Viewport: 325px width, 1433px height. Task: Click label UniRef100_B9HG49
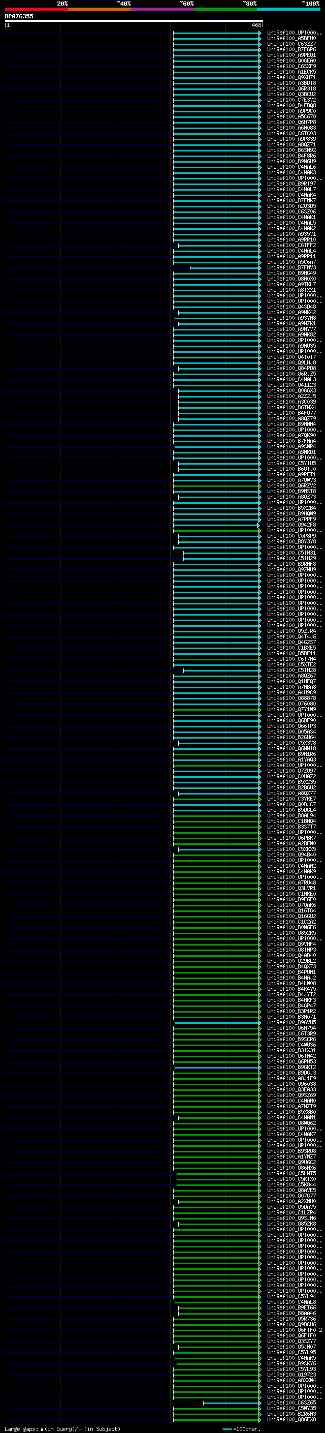pos(291,273)
